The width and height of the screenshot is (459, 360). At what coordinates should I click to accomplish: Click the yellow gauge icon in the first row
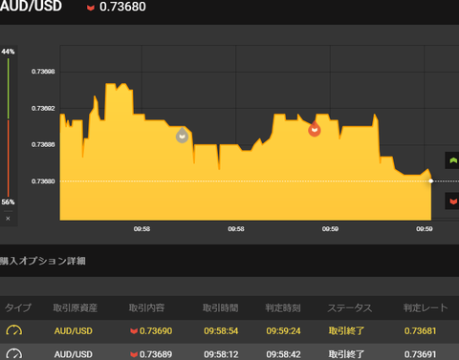(x=14, y=330)
